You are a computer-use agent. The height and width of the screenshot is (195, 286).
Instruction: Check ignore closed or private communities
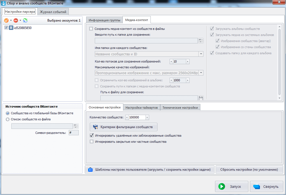point(92,142)
